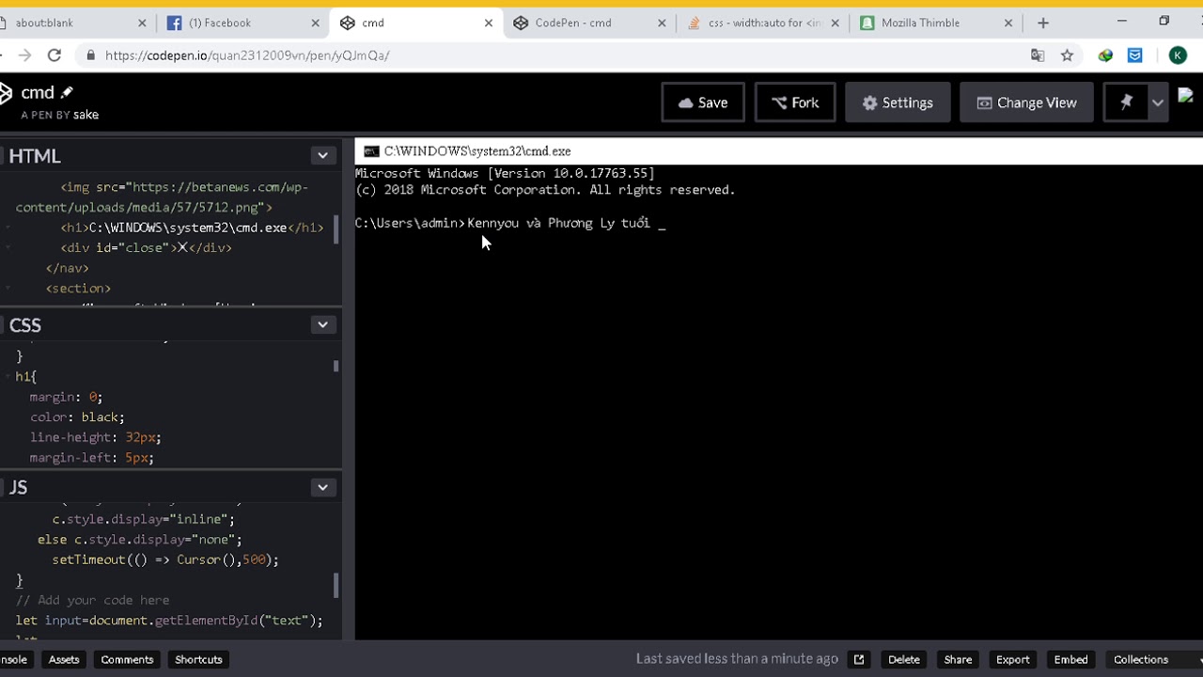Open the Assets panel in footer
The image size is (1203, 677).
(64, 659)
